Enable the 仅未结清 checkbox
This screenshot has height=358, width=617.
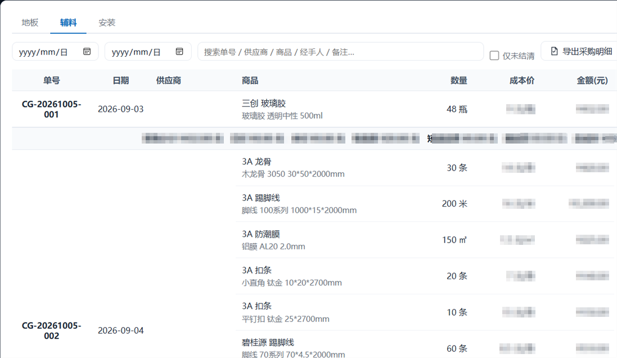[494, 56]
